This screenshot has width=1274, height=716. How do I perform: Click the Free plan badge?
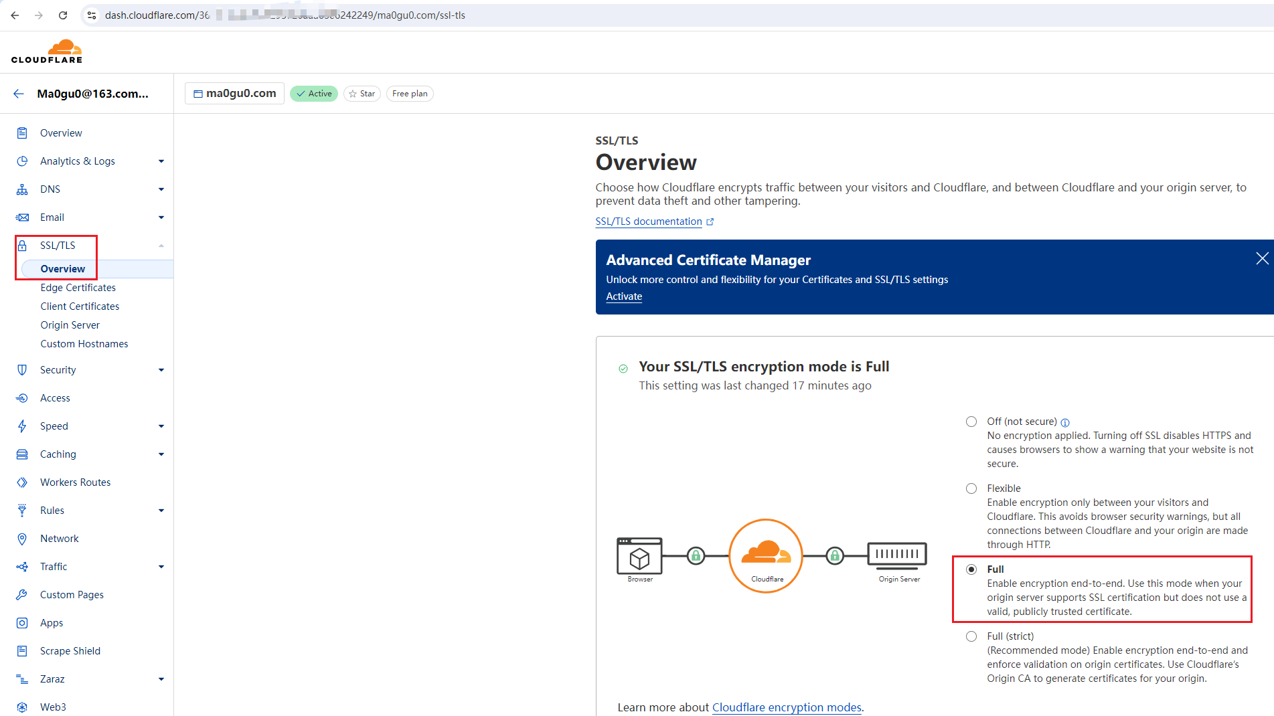point(410,94)
